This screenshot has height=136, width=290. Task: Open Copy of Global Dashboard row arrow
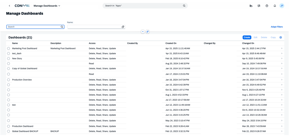(282, 68)
